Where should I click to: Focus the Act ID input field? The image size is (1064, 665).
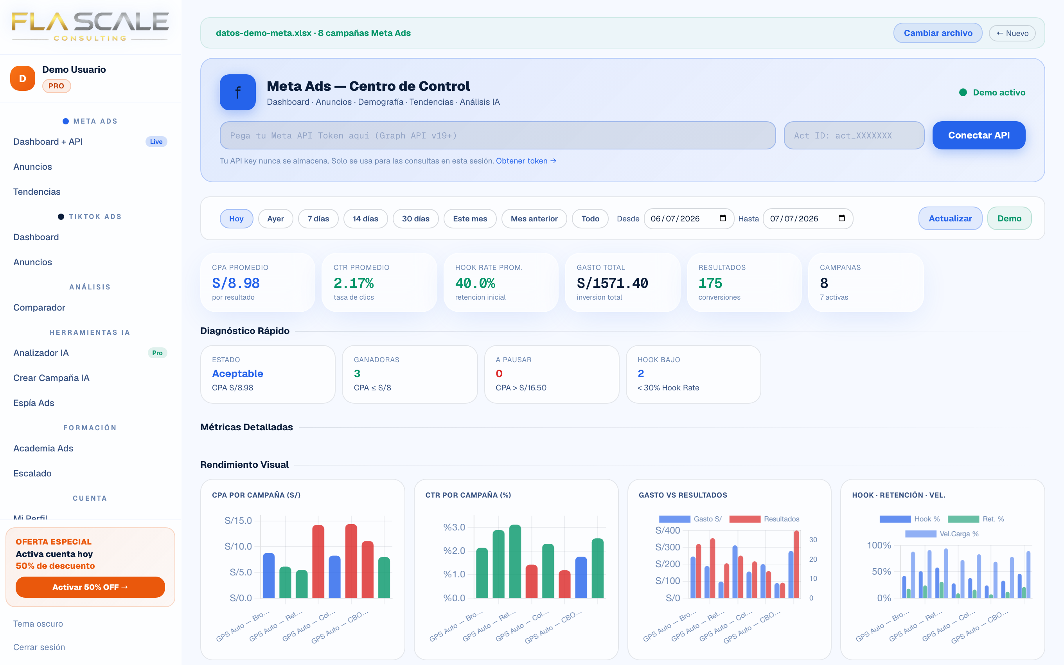click(854, 135)
